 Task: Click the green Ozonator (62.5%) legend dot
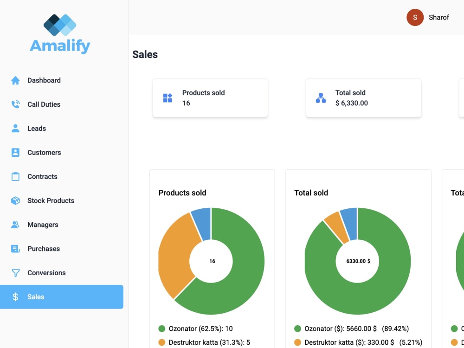click(161, 329)
